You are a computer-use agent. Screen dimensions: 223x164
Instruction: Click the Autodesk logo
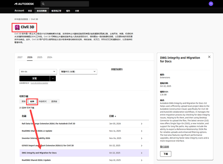24,4
